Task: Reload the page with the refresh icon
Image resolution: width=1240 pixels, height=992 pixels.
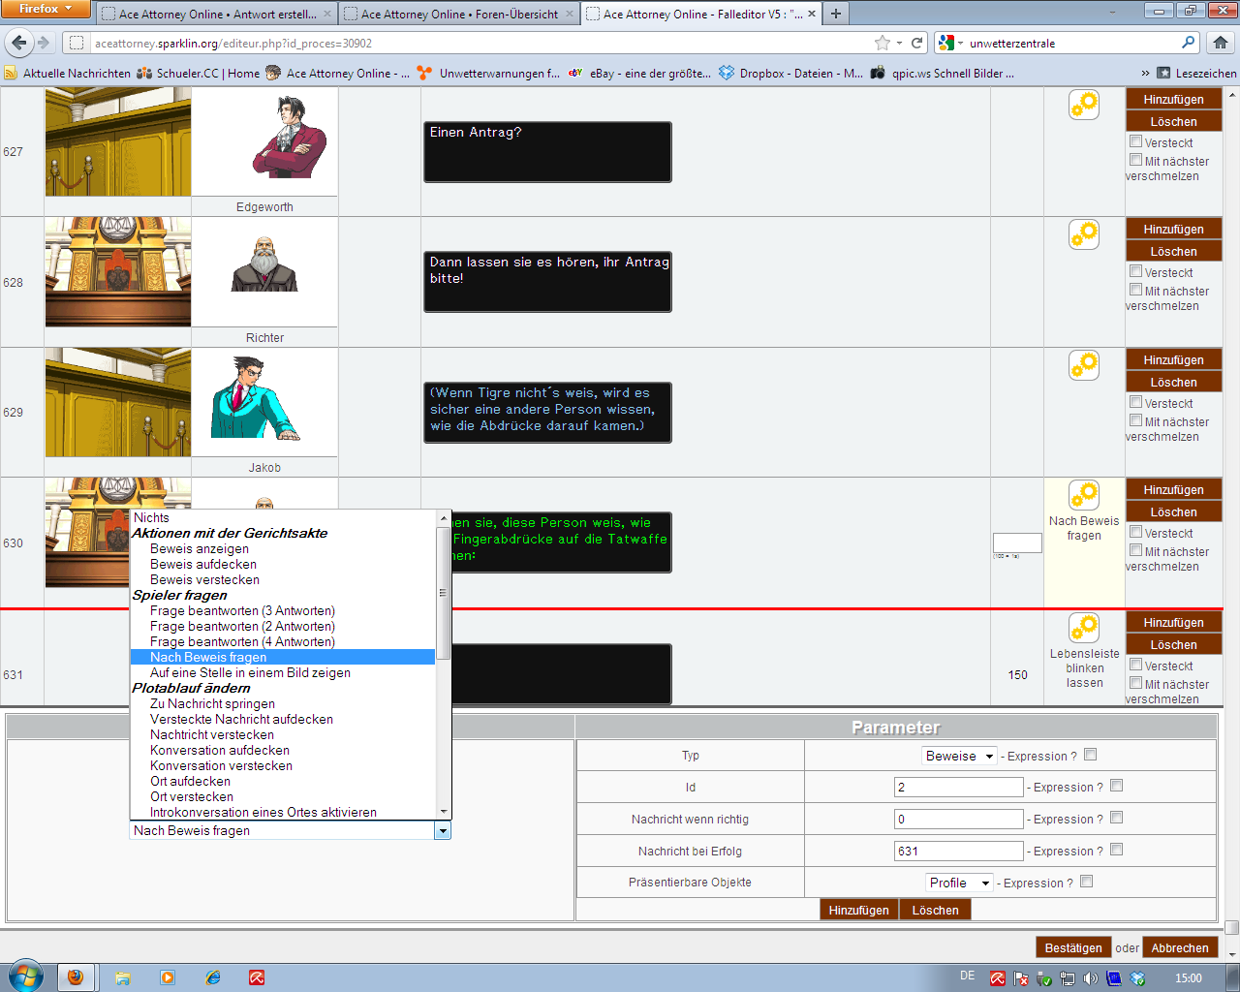Action: pyautogui.click(x=916, y=43)
